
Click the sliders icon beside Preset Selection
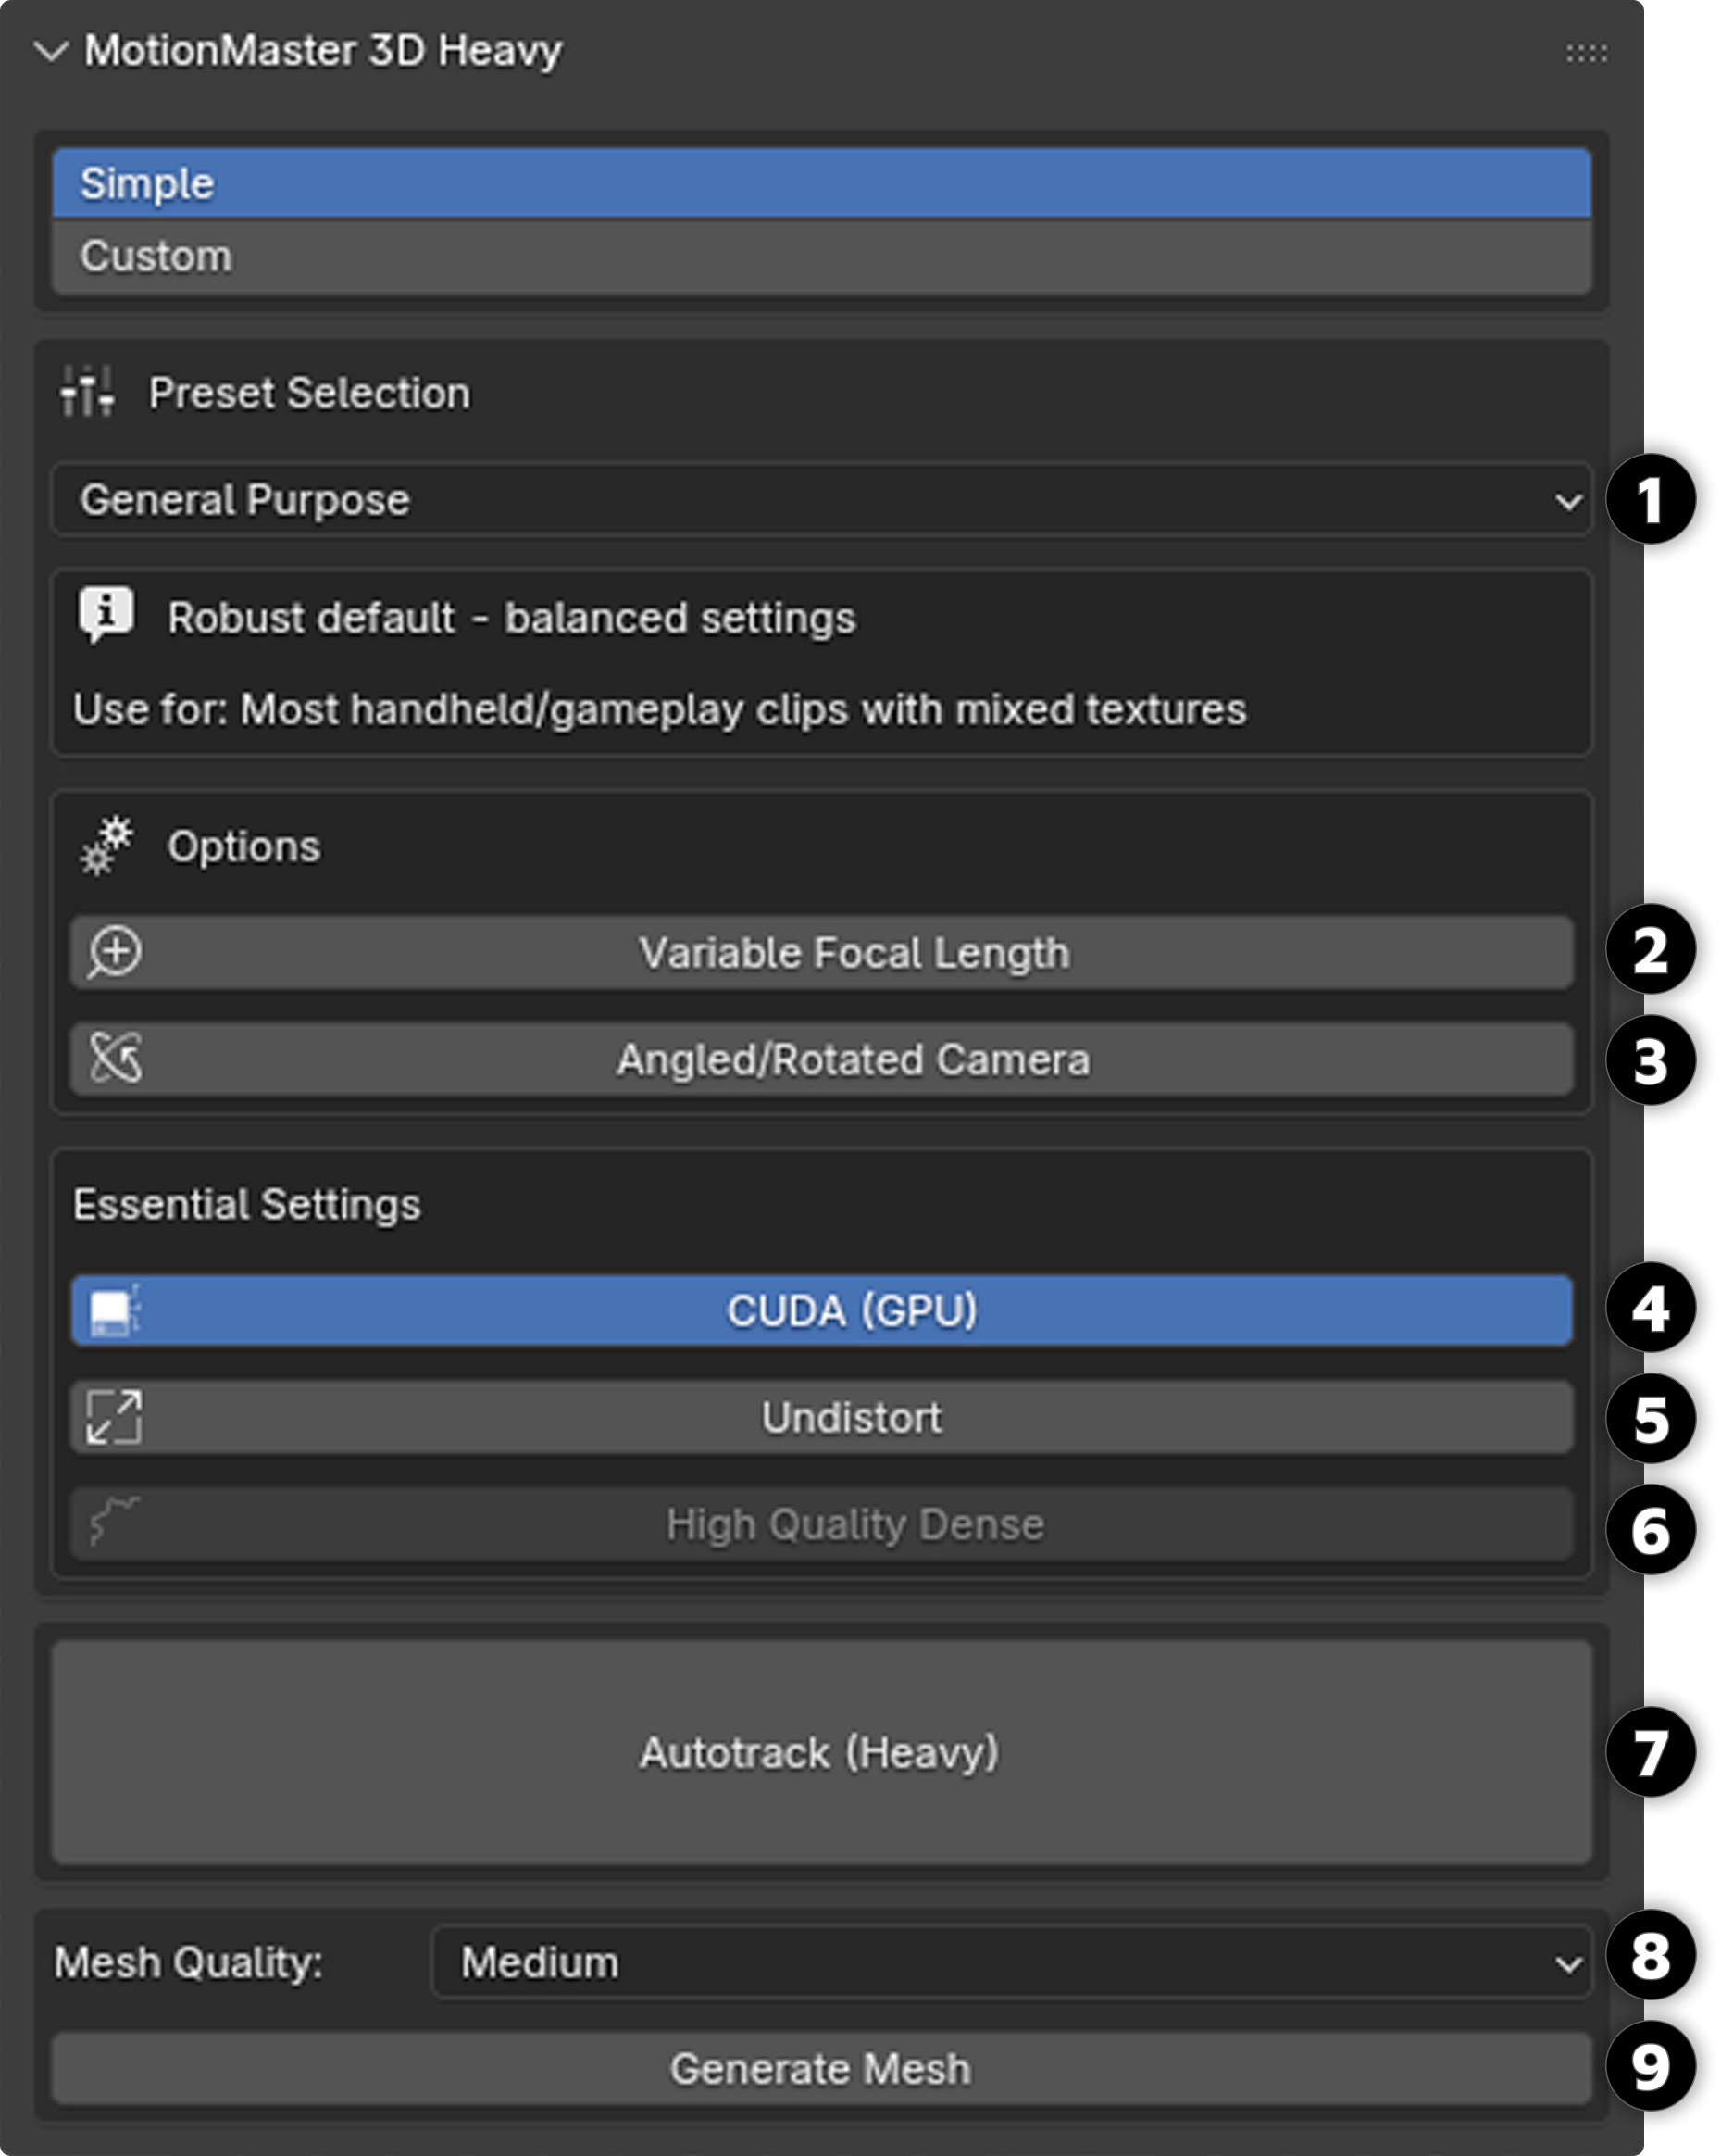[90, 393]
